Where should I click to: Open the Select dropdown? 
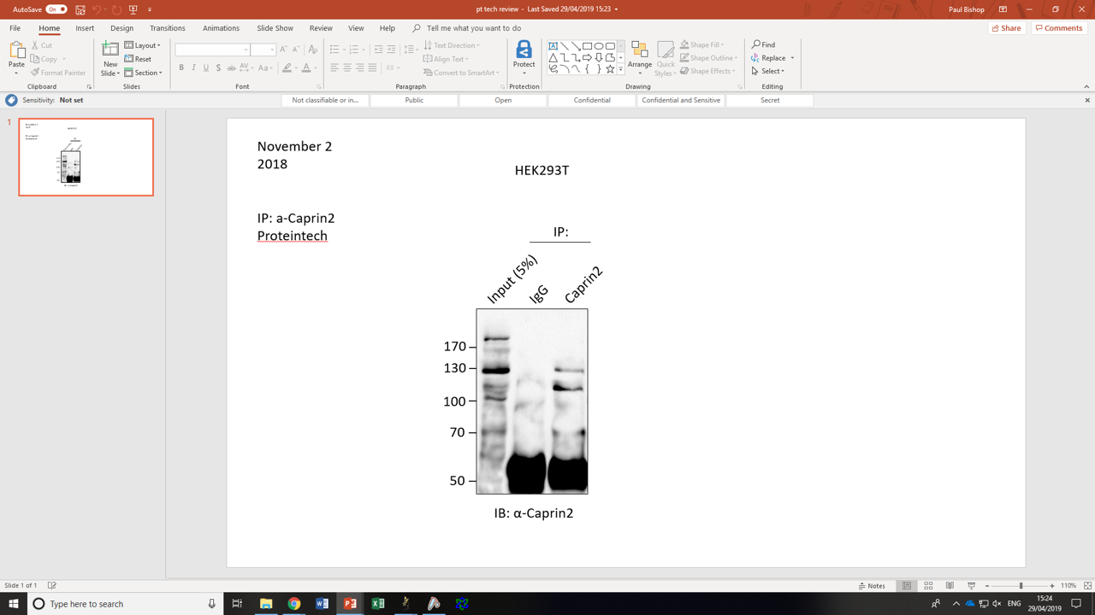[x=768, y=72]
